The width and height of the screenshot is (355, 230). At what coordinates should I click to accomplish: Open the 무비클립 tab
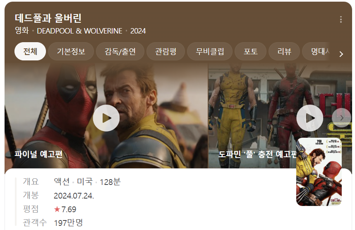(210, 51)
